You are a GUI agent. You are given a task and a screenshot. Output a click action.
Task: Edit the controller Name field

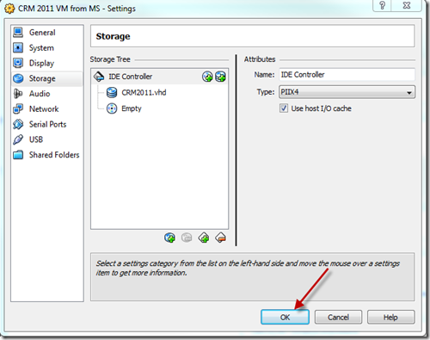(x=347, y=75)
